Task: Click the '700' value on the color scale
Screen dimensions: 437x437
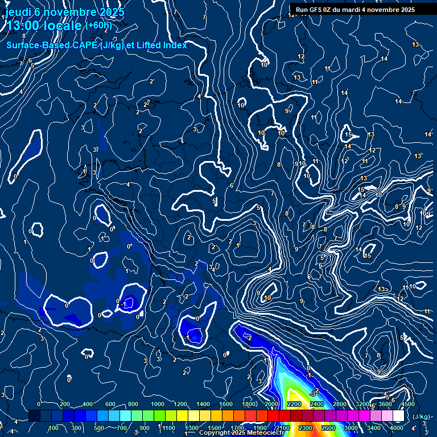Action: coord(122,428)
